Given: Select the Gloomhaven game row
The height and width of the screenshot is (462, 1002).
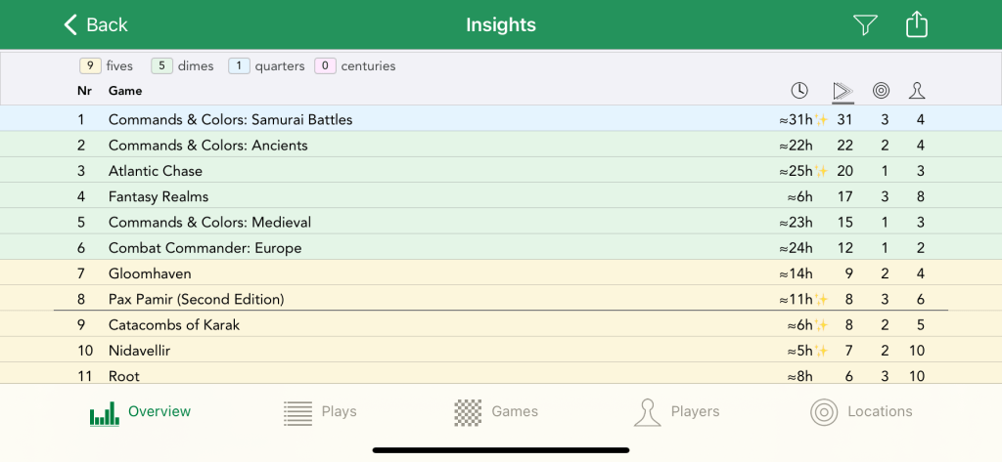Looking at the screenshot, I should 150,273.
